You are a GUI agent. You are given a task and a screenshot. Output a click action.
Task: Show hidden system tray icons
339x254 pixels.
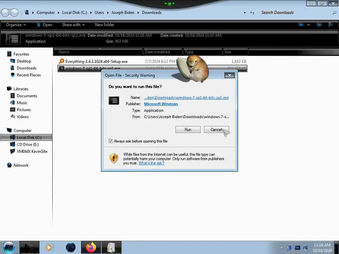click(x=281, y=248)
